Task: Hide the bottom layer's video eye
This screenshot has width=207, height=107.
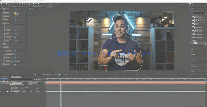Action: pyautogui.click(x=1, y=92)
